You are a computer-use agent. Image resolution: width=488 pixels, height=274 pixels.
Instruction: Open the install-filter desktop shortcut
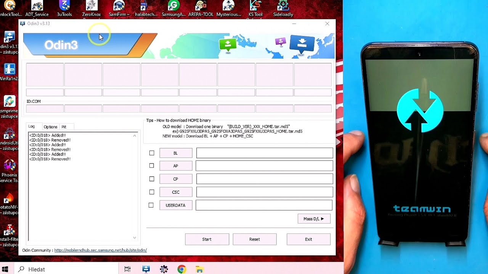click(9, 236)
